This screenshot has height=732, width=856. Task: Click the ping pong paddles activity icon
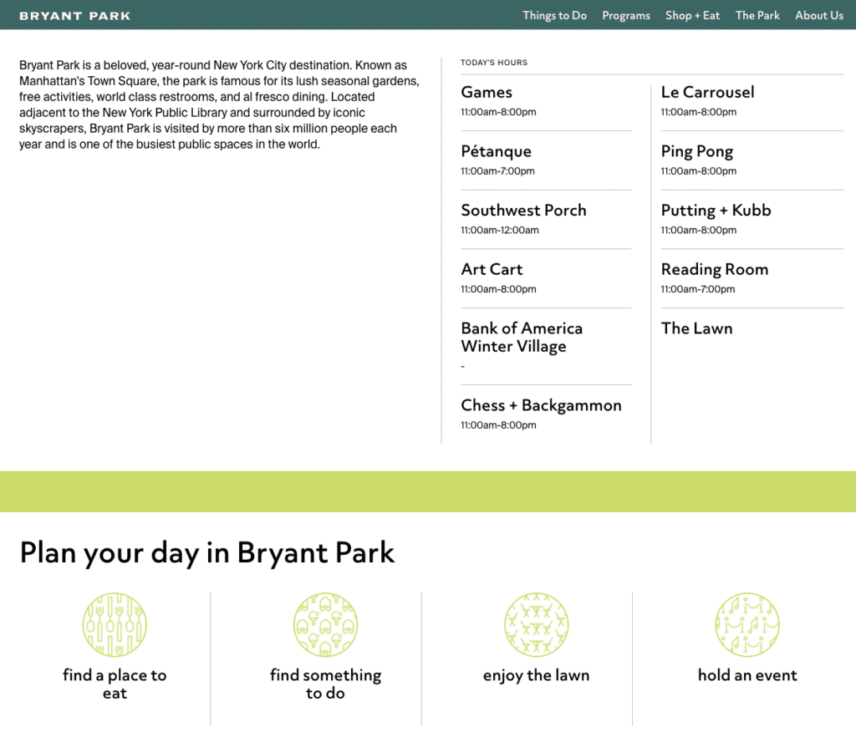coord(325,624)
